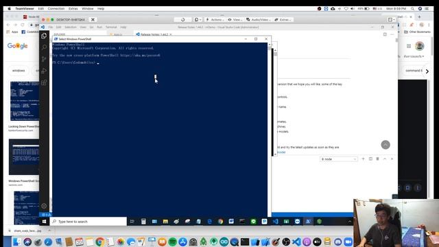Open the second PowerShell image result thumbnail
The width and height of the screenshot is (439, 247).
click(x=24, y=157)
